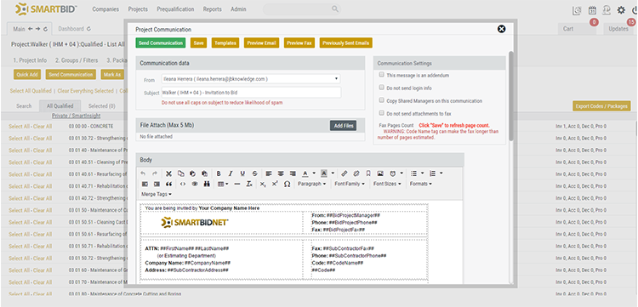Insert a link using the chain icon
Image resolution: width=638 pixels, height=307 pixels.
(345, 173)
